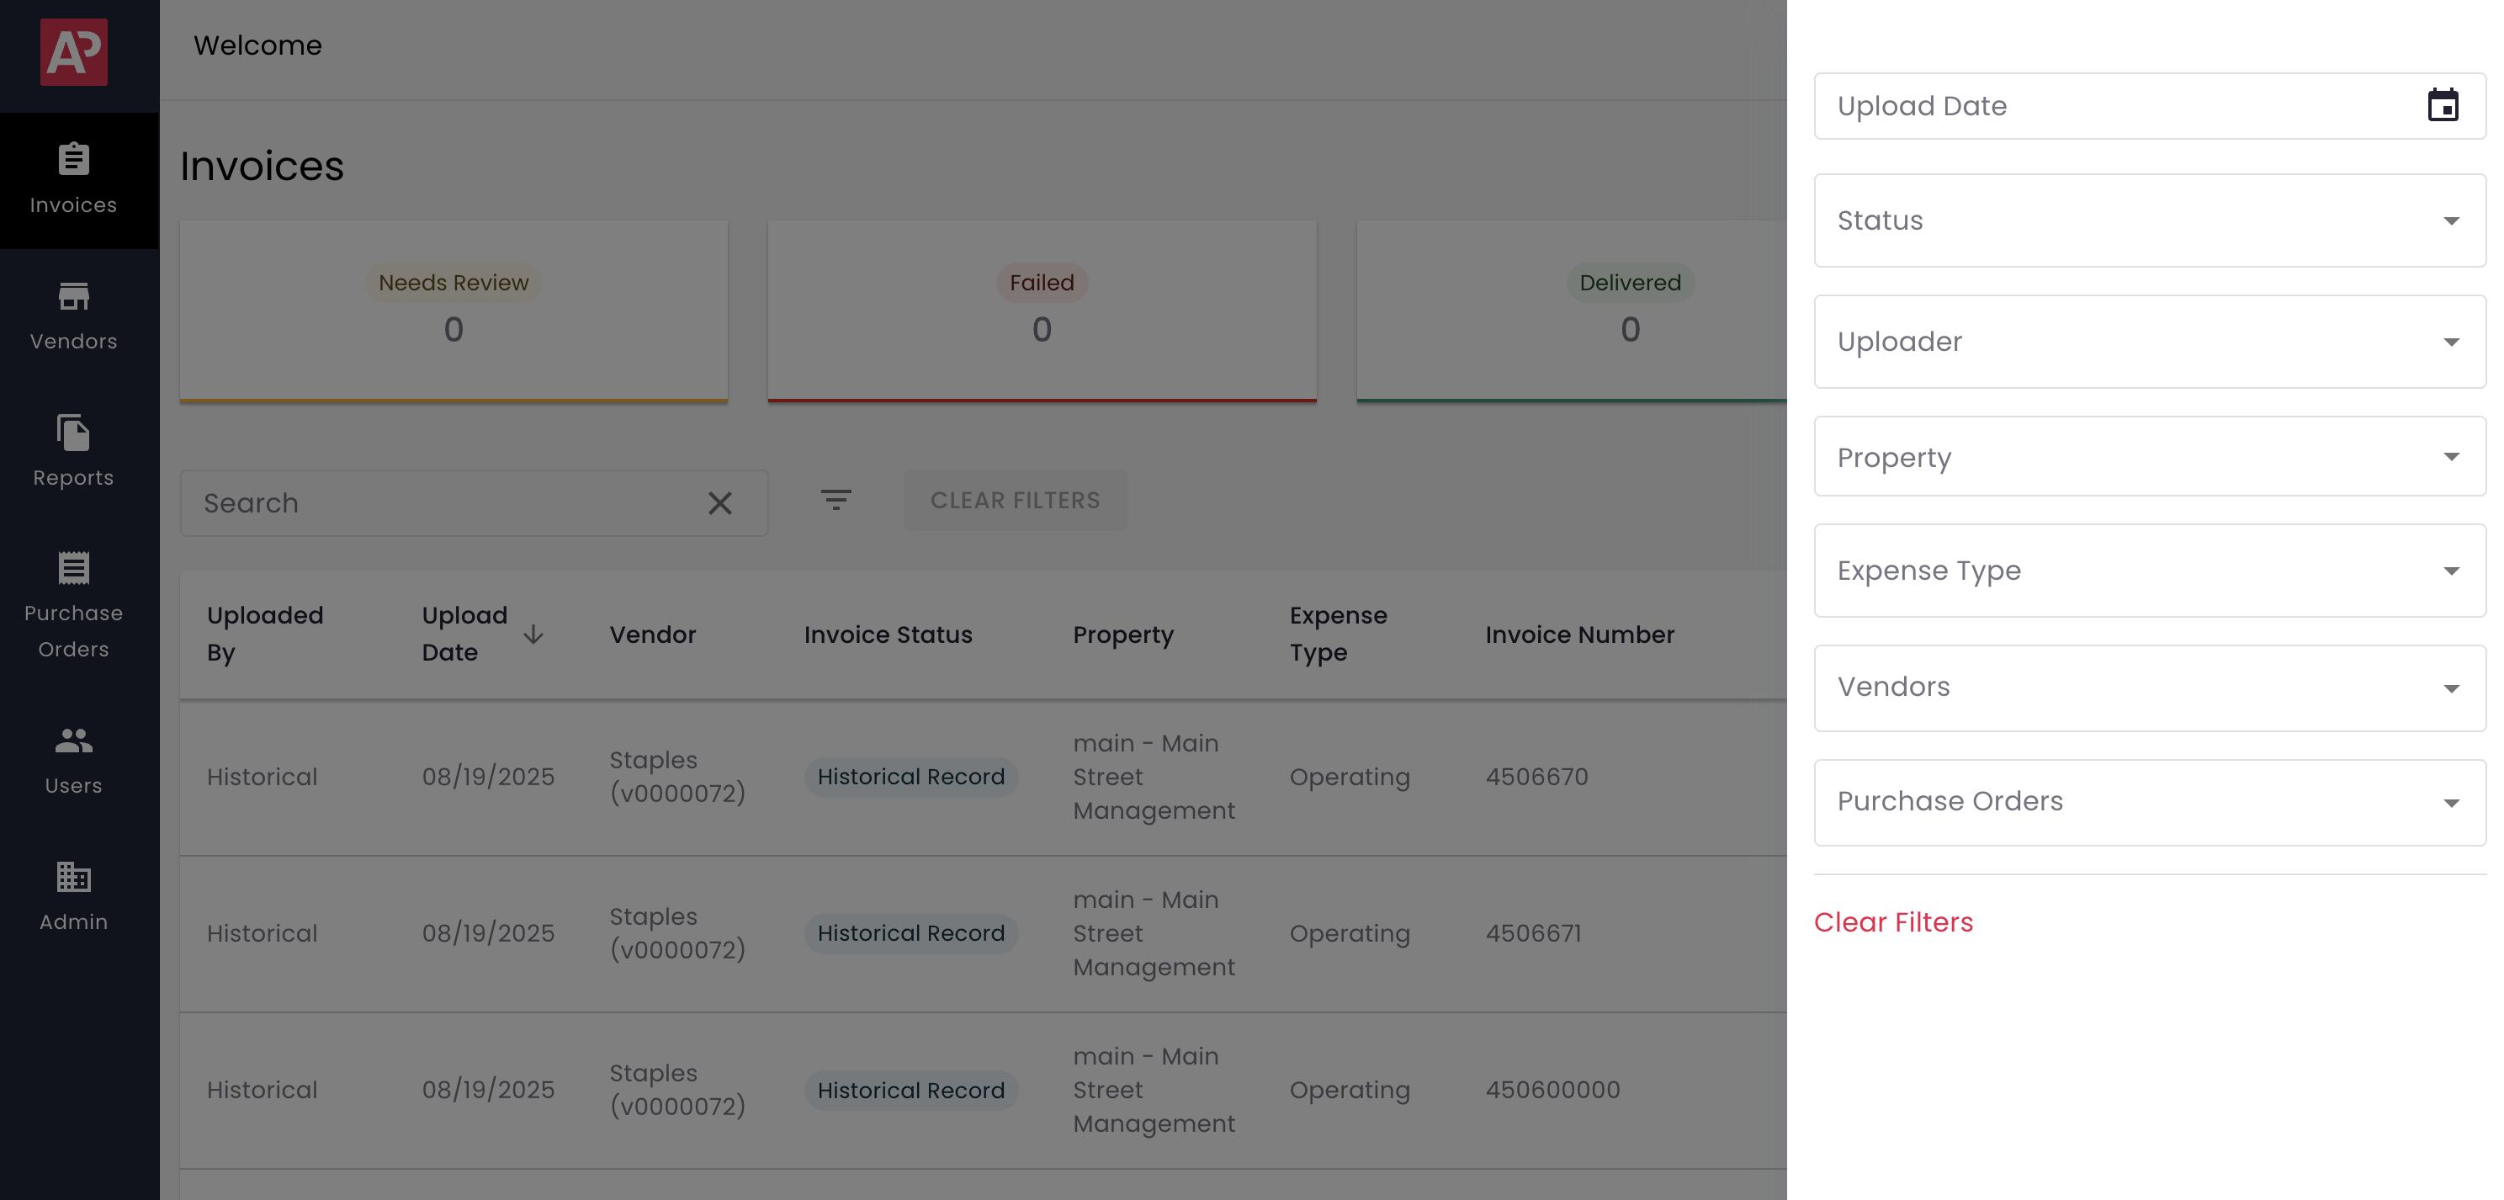Open the Invoices sidebar section
Viewport: 2504px width, 1200px height.
(74, 180)
